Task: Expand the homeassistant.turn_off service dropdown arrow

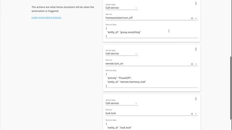Action: (x=196, y=18)
